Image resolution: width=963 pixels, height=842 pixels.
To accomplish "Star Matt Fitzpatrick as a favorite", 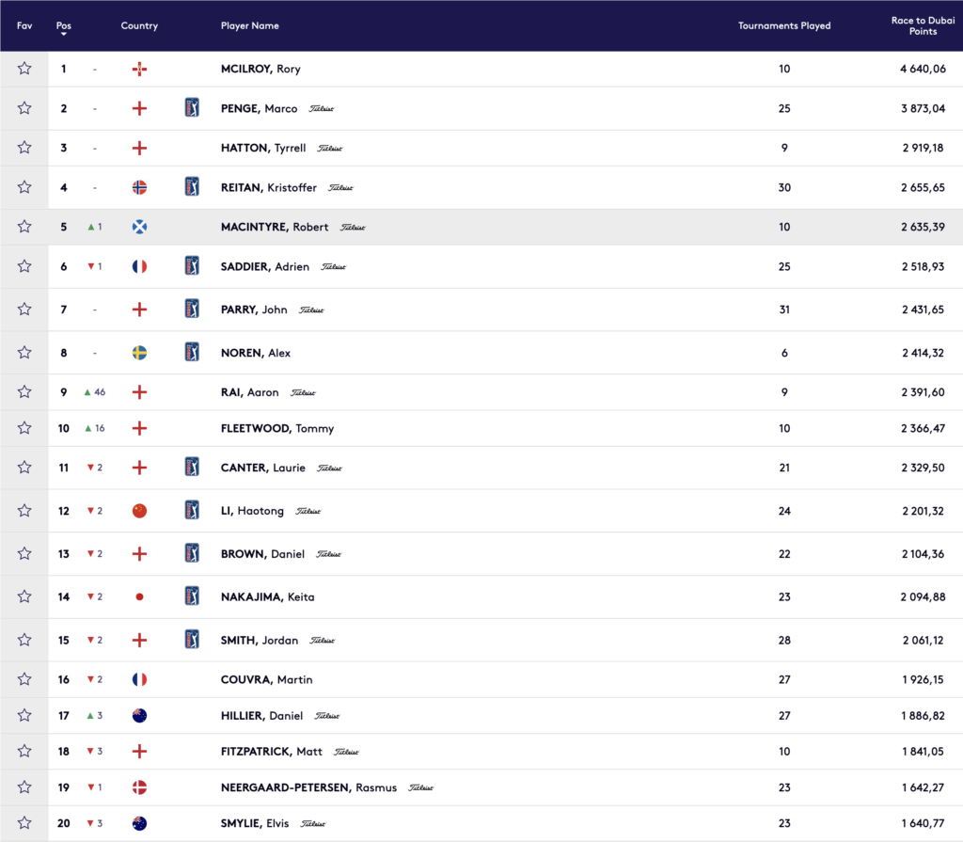I will 24,752.
